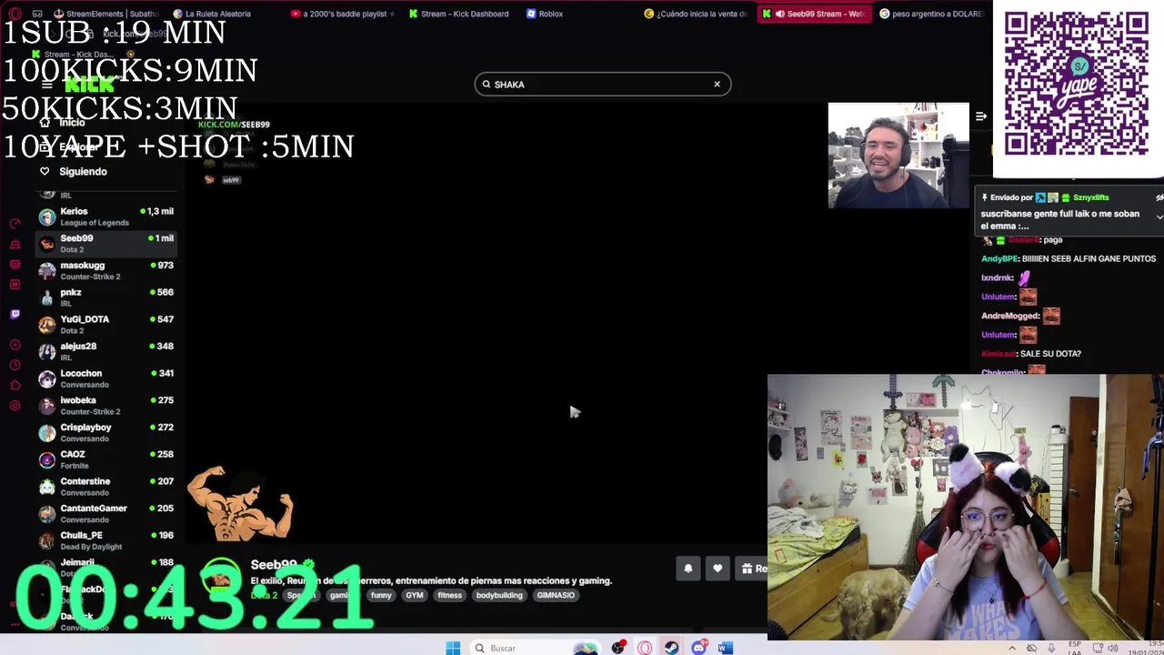The height and width of the screenshot is (655, 1164).
Task: Switch to the Cuándo inicia la venta tab
Action: tap(696, 14)
